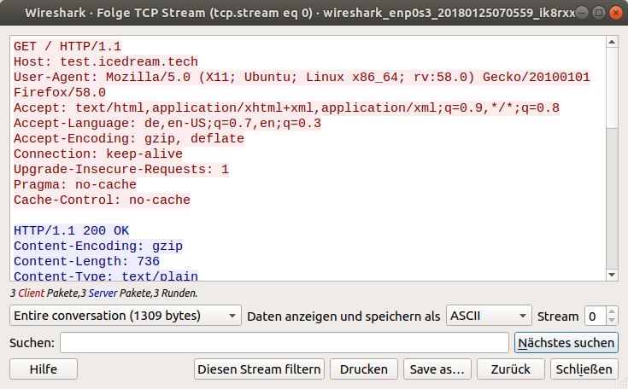
Task: Print the stream using Drucken
Action: [x=364, y=369]
